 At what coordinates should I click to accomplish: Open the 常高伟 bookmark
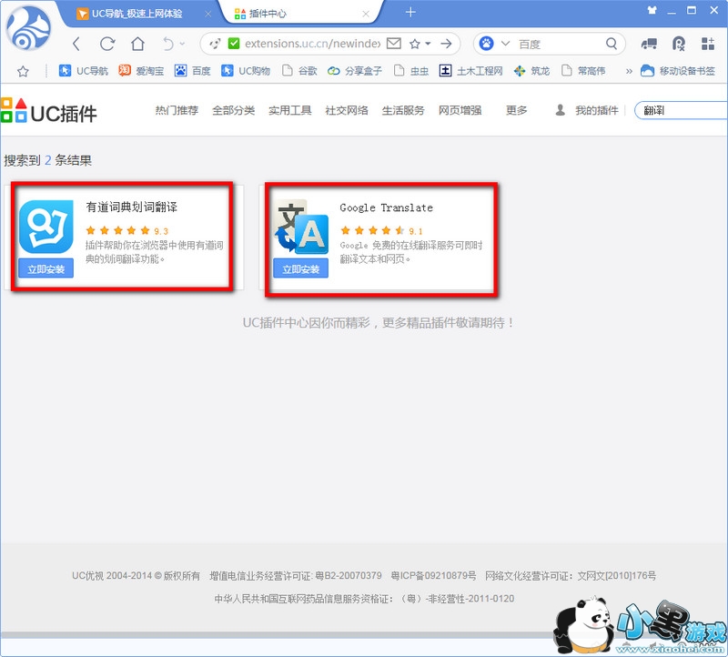coord(583,71)
